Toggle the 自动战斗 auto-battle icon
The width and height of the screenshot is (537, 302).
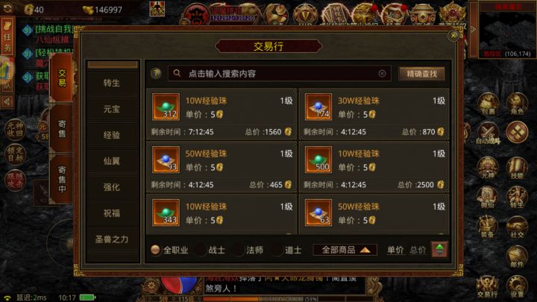pos(488,133)
